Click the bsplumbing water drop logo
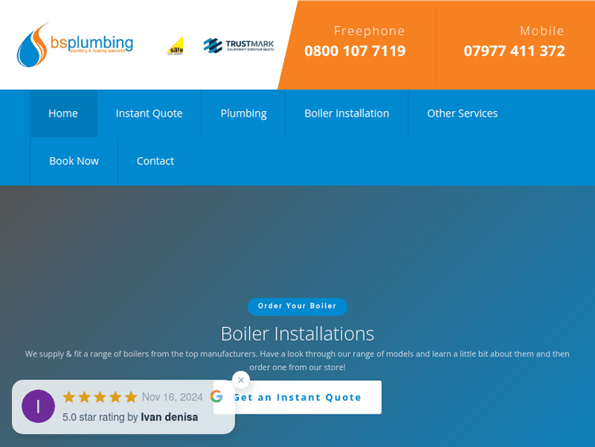 point(75,44)
